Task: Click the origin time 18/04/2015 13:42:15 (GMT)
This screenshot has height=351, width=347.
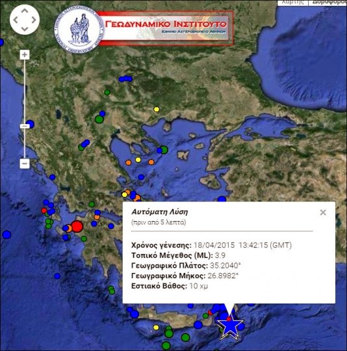Action: click(242, 245)
